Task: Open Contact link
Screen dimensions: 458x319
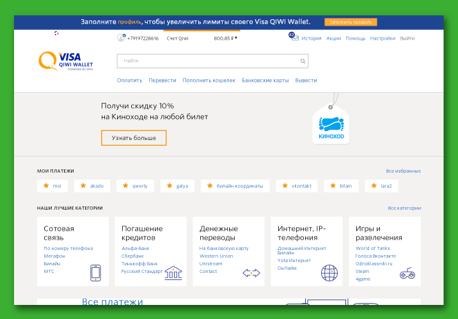Action: pyautogui.click(x=208, y=272)
